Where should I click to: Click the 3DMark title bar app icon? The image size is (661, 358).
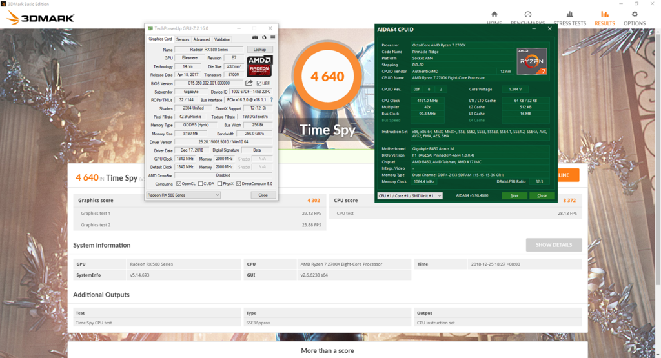click(3, 4)
